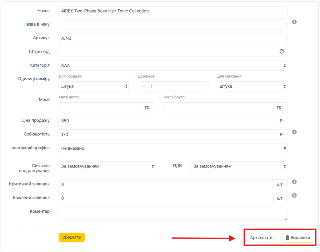Click info icon beside Собівартість field
Viewport: 320px width, 252px height.
coord(294,132)
